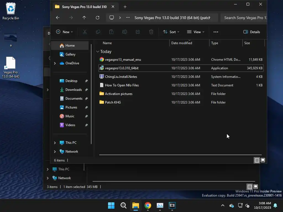Image resolution: width=283 pixels, height=212 pixels.
Task: Expand OneDrive in the navigation pane
Action: coord(55,63)
